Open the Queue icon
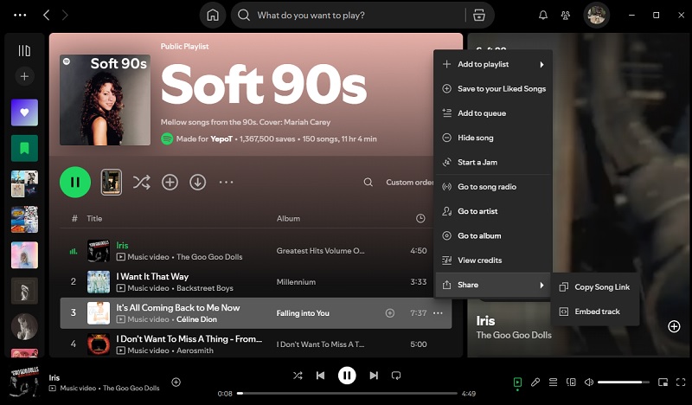 click(553, 382)
